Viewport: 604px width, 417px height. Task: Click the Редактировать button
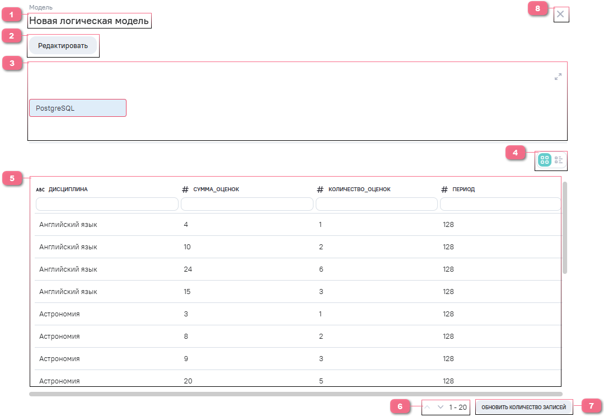coord(63,46)
